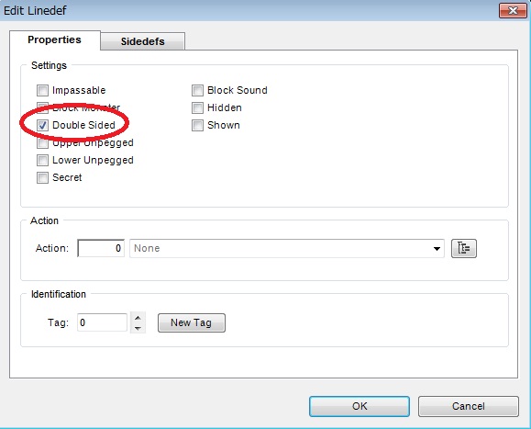Toggle the Block Monster checkbox

[43, 107]
